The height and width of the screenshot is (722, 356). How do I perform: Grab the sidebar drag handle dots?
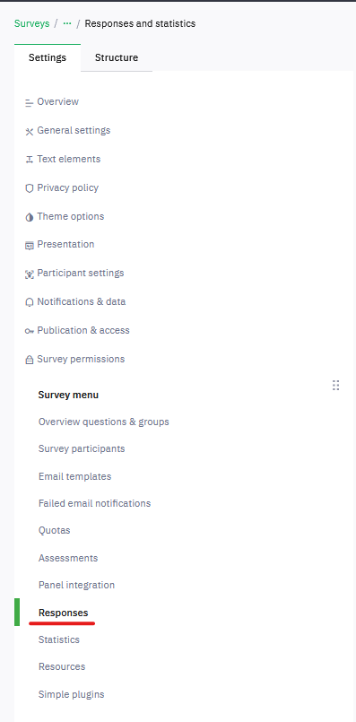click(x=335, y=386)
